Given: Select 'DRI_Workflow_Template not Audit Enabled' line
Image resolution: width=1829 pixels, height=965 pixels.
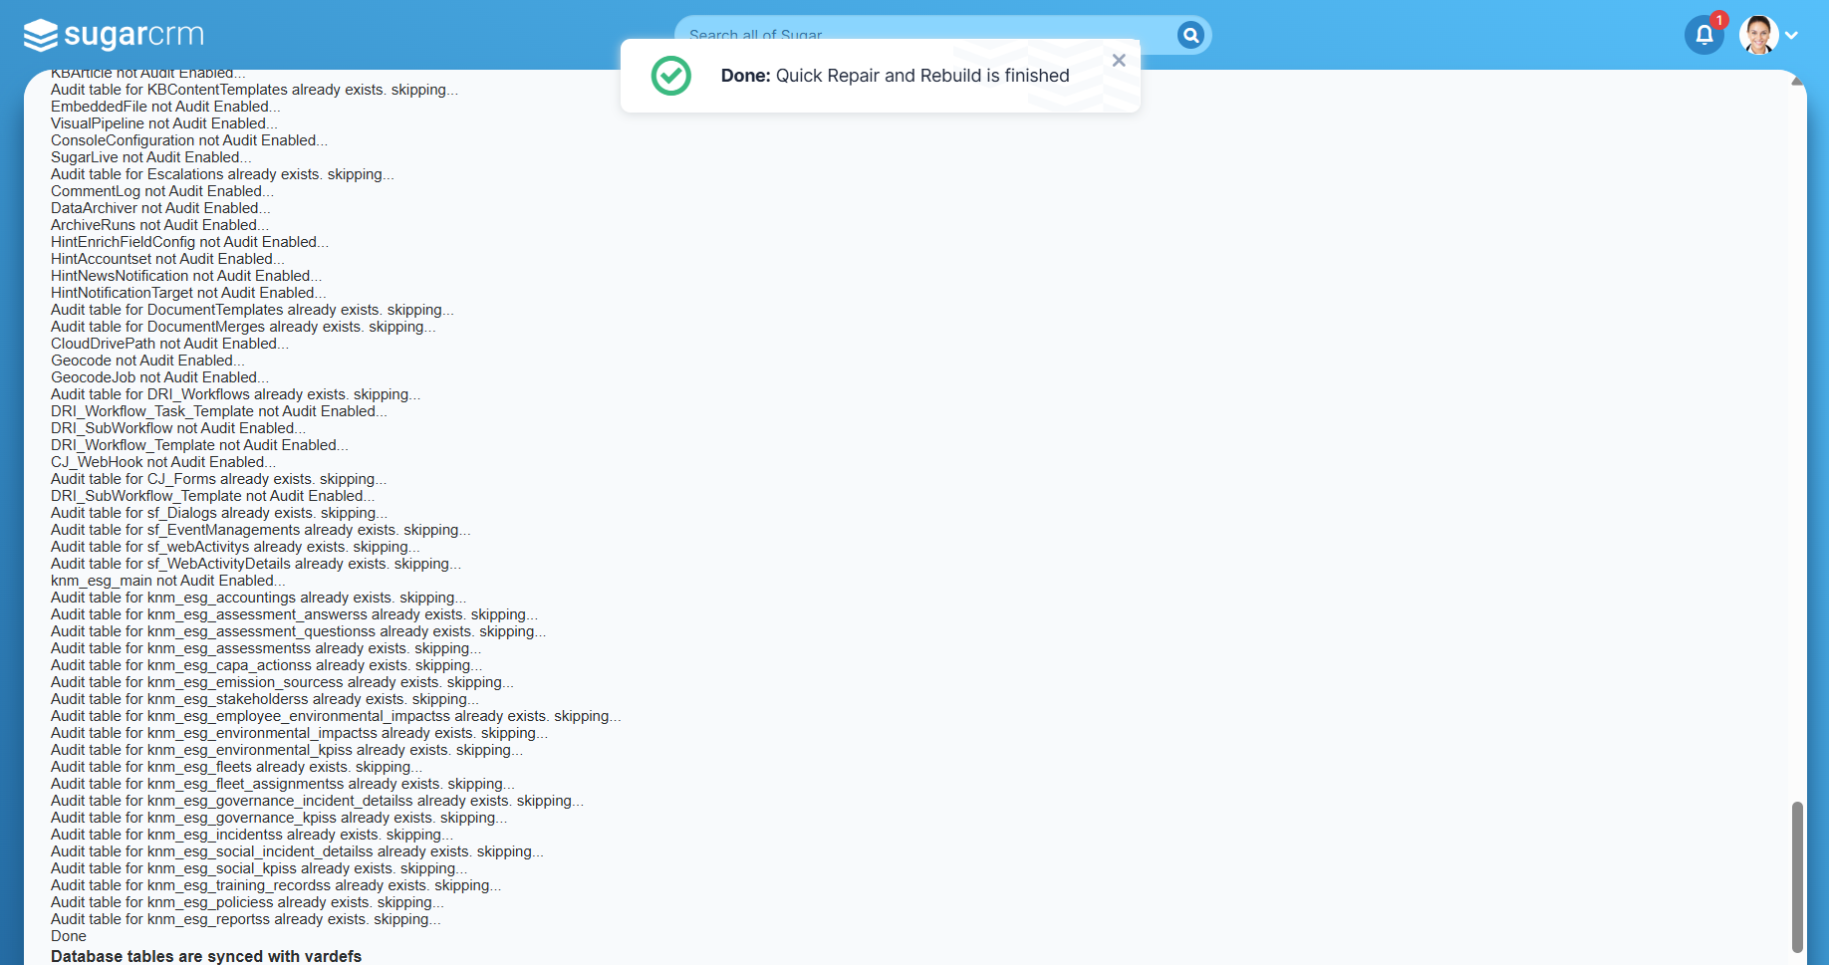Looking at the screenshot, I should pyautogui.click(x=199, y=445).
